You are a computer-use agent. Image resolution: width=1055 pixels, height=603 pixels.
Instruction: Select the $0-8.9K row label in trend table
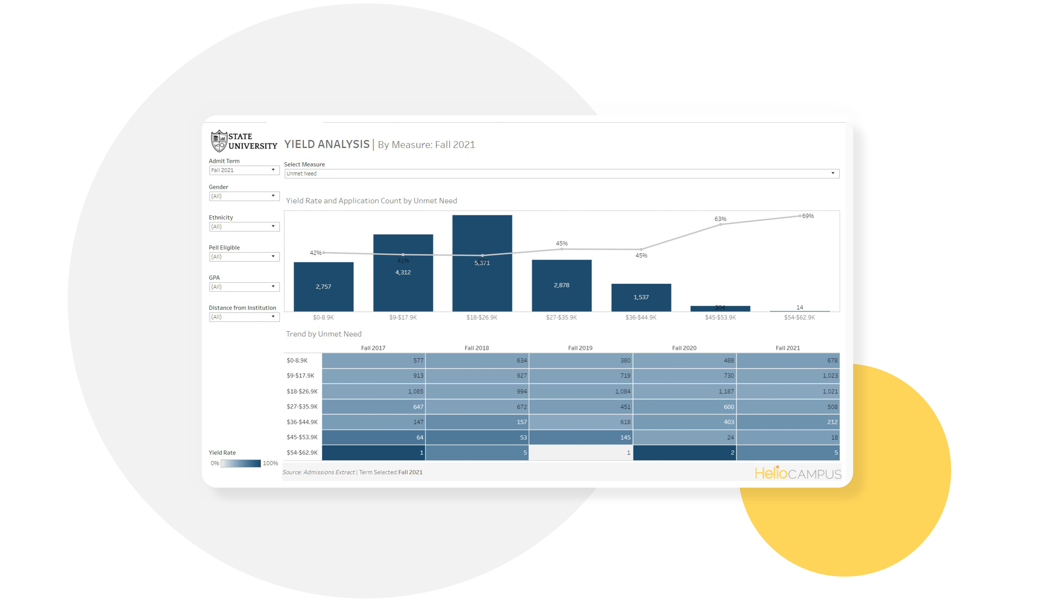(297, 360)
